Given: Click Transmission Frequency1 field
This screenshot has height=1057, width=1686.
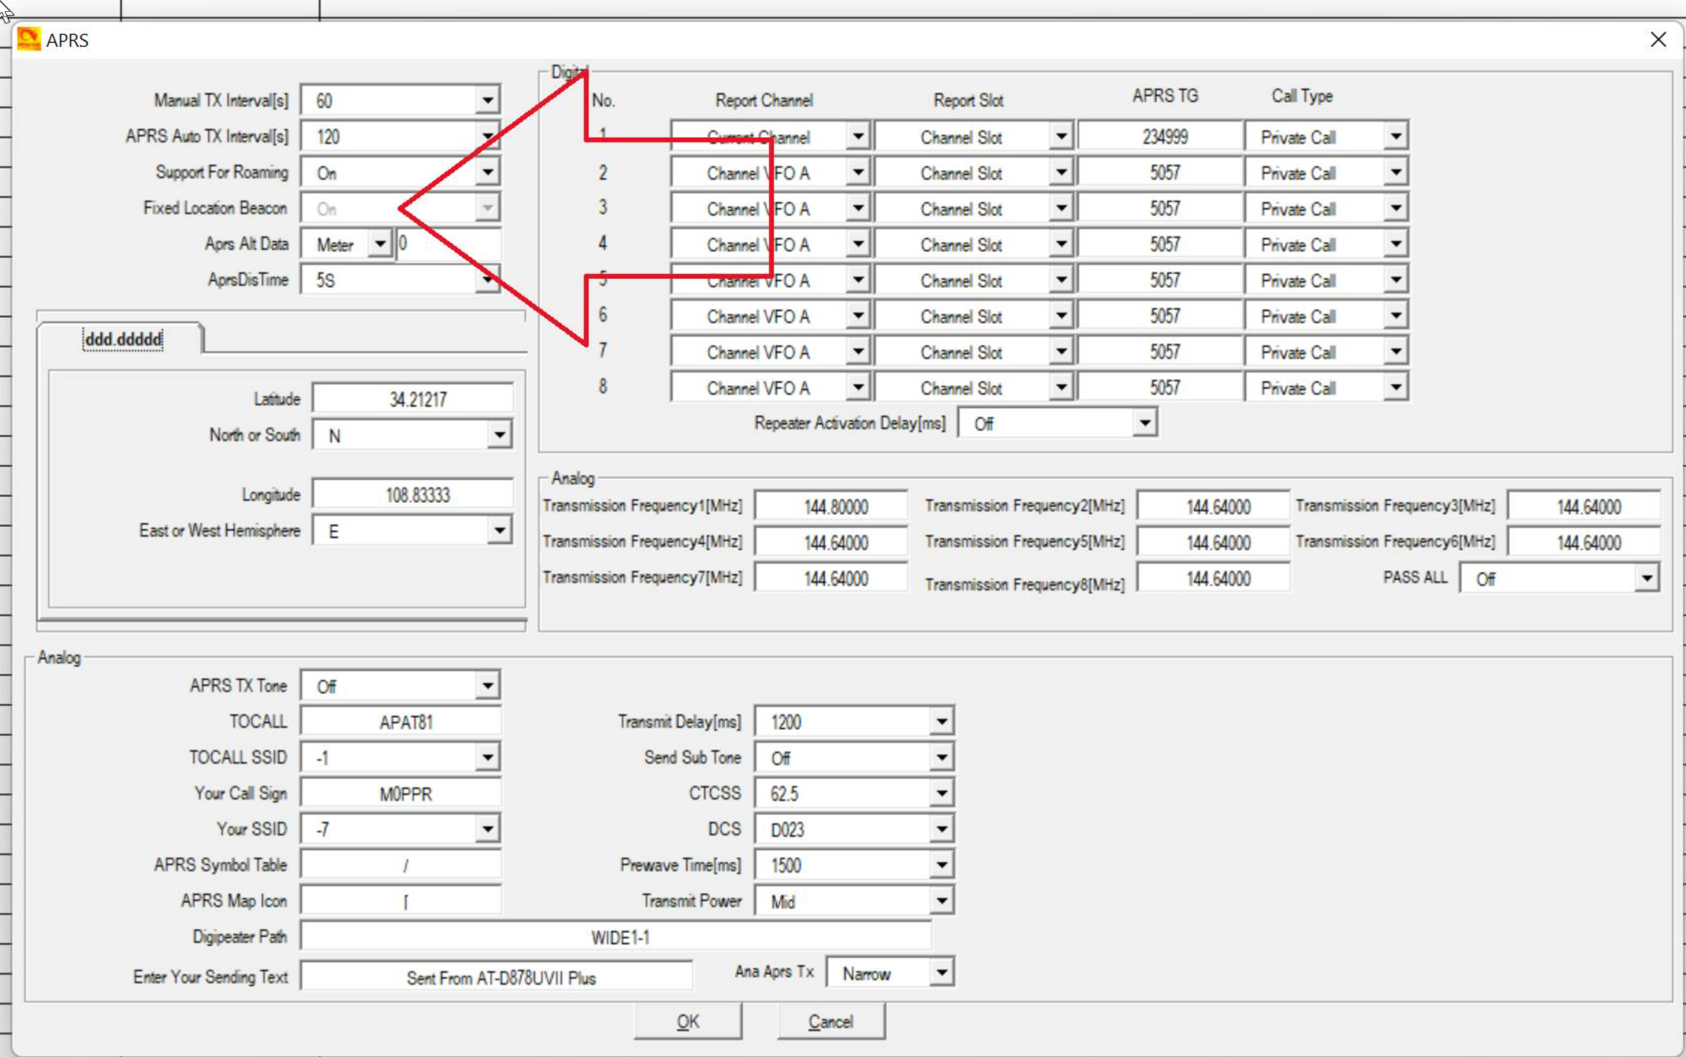Looking at the screenshot, I should [832, 506].
